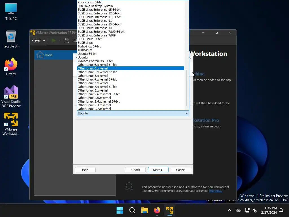Choose Other Linux 5.x kernel 64-bit
Image resolution: width=289 pixels, height=217 pixels.
click(131, 72)
